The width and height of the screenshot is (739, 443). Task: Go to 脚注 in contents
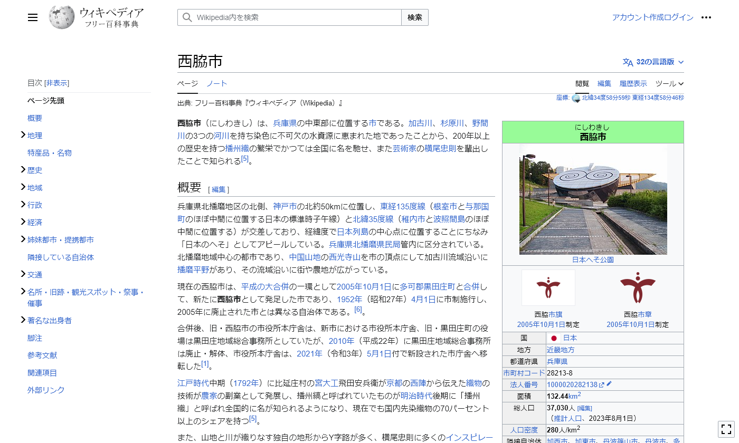coord(35,338)
